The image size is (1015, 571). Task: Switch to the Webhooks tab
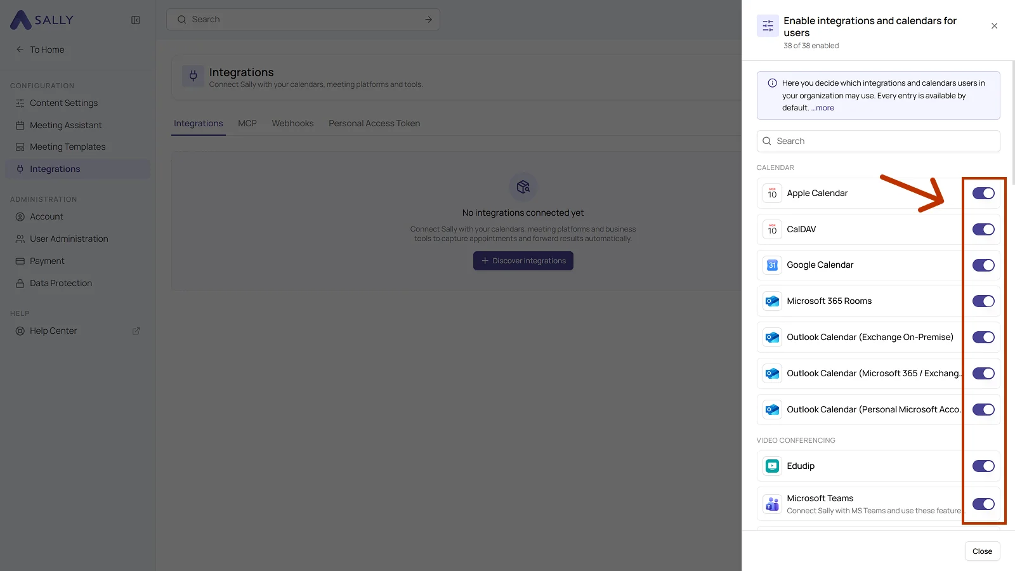292,123
